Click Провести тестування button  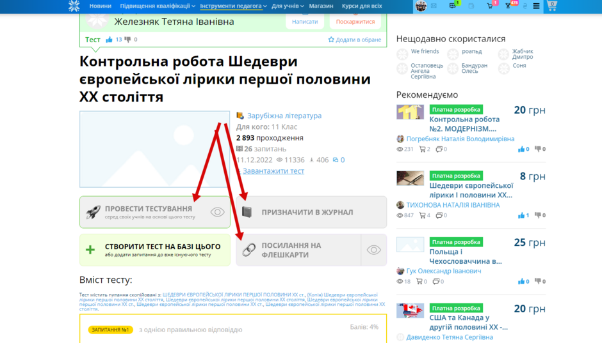pyautogui.click(x=155, y=212)
